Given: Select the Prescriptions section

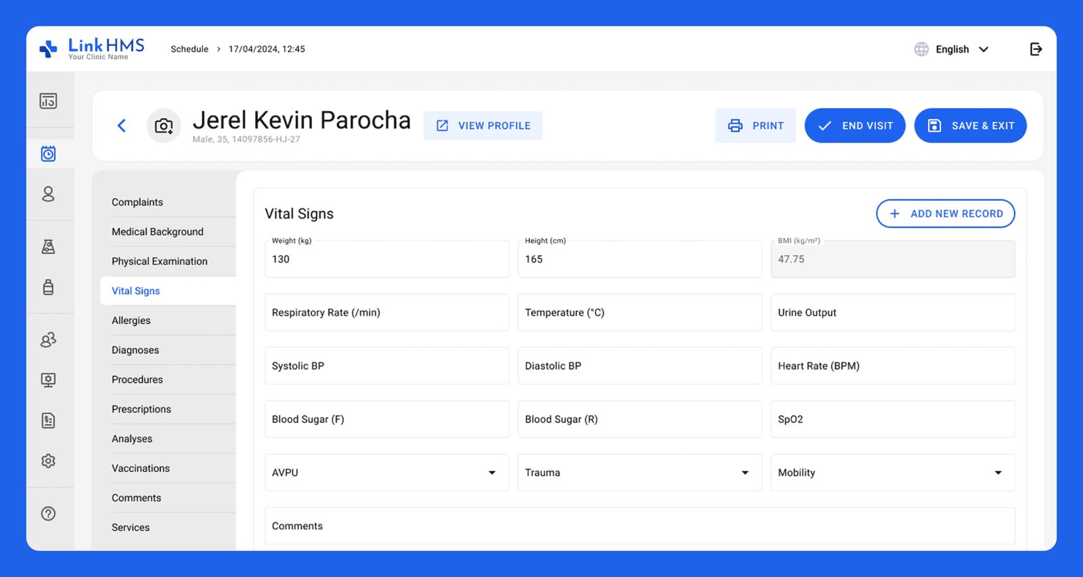Looking at the screenshot, I should coord(141,409).
